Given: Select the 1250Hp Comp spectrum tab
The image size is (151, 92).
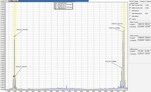Looking at the screenshot, I should pos(13,1).
